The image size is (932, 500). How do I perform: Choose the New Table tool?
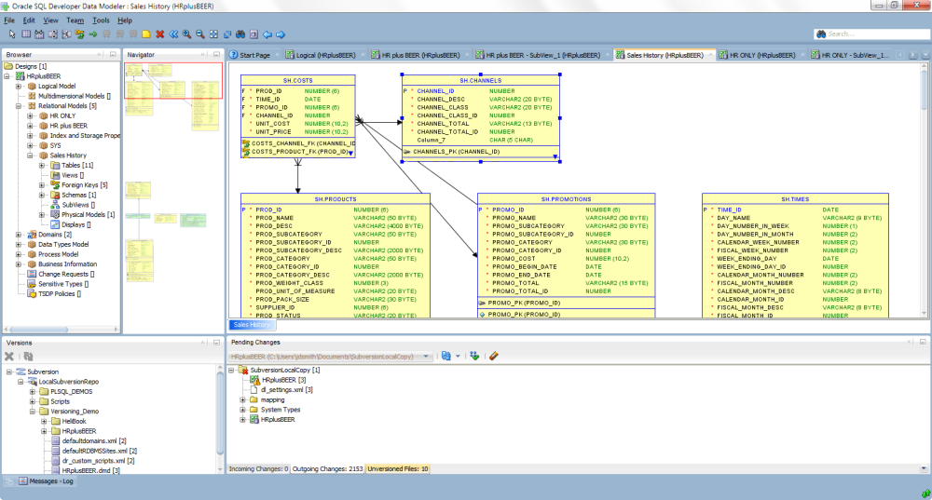[25, 34]
